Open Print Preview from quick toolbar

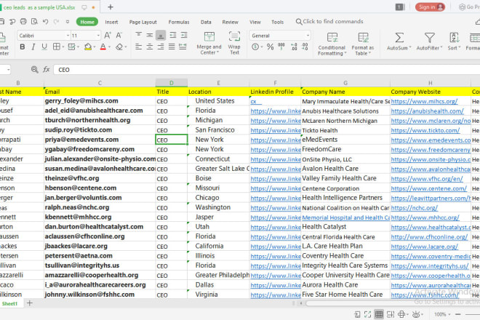click(34, 21)
